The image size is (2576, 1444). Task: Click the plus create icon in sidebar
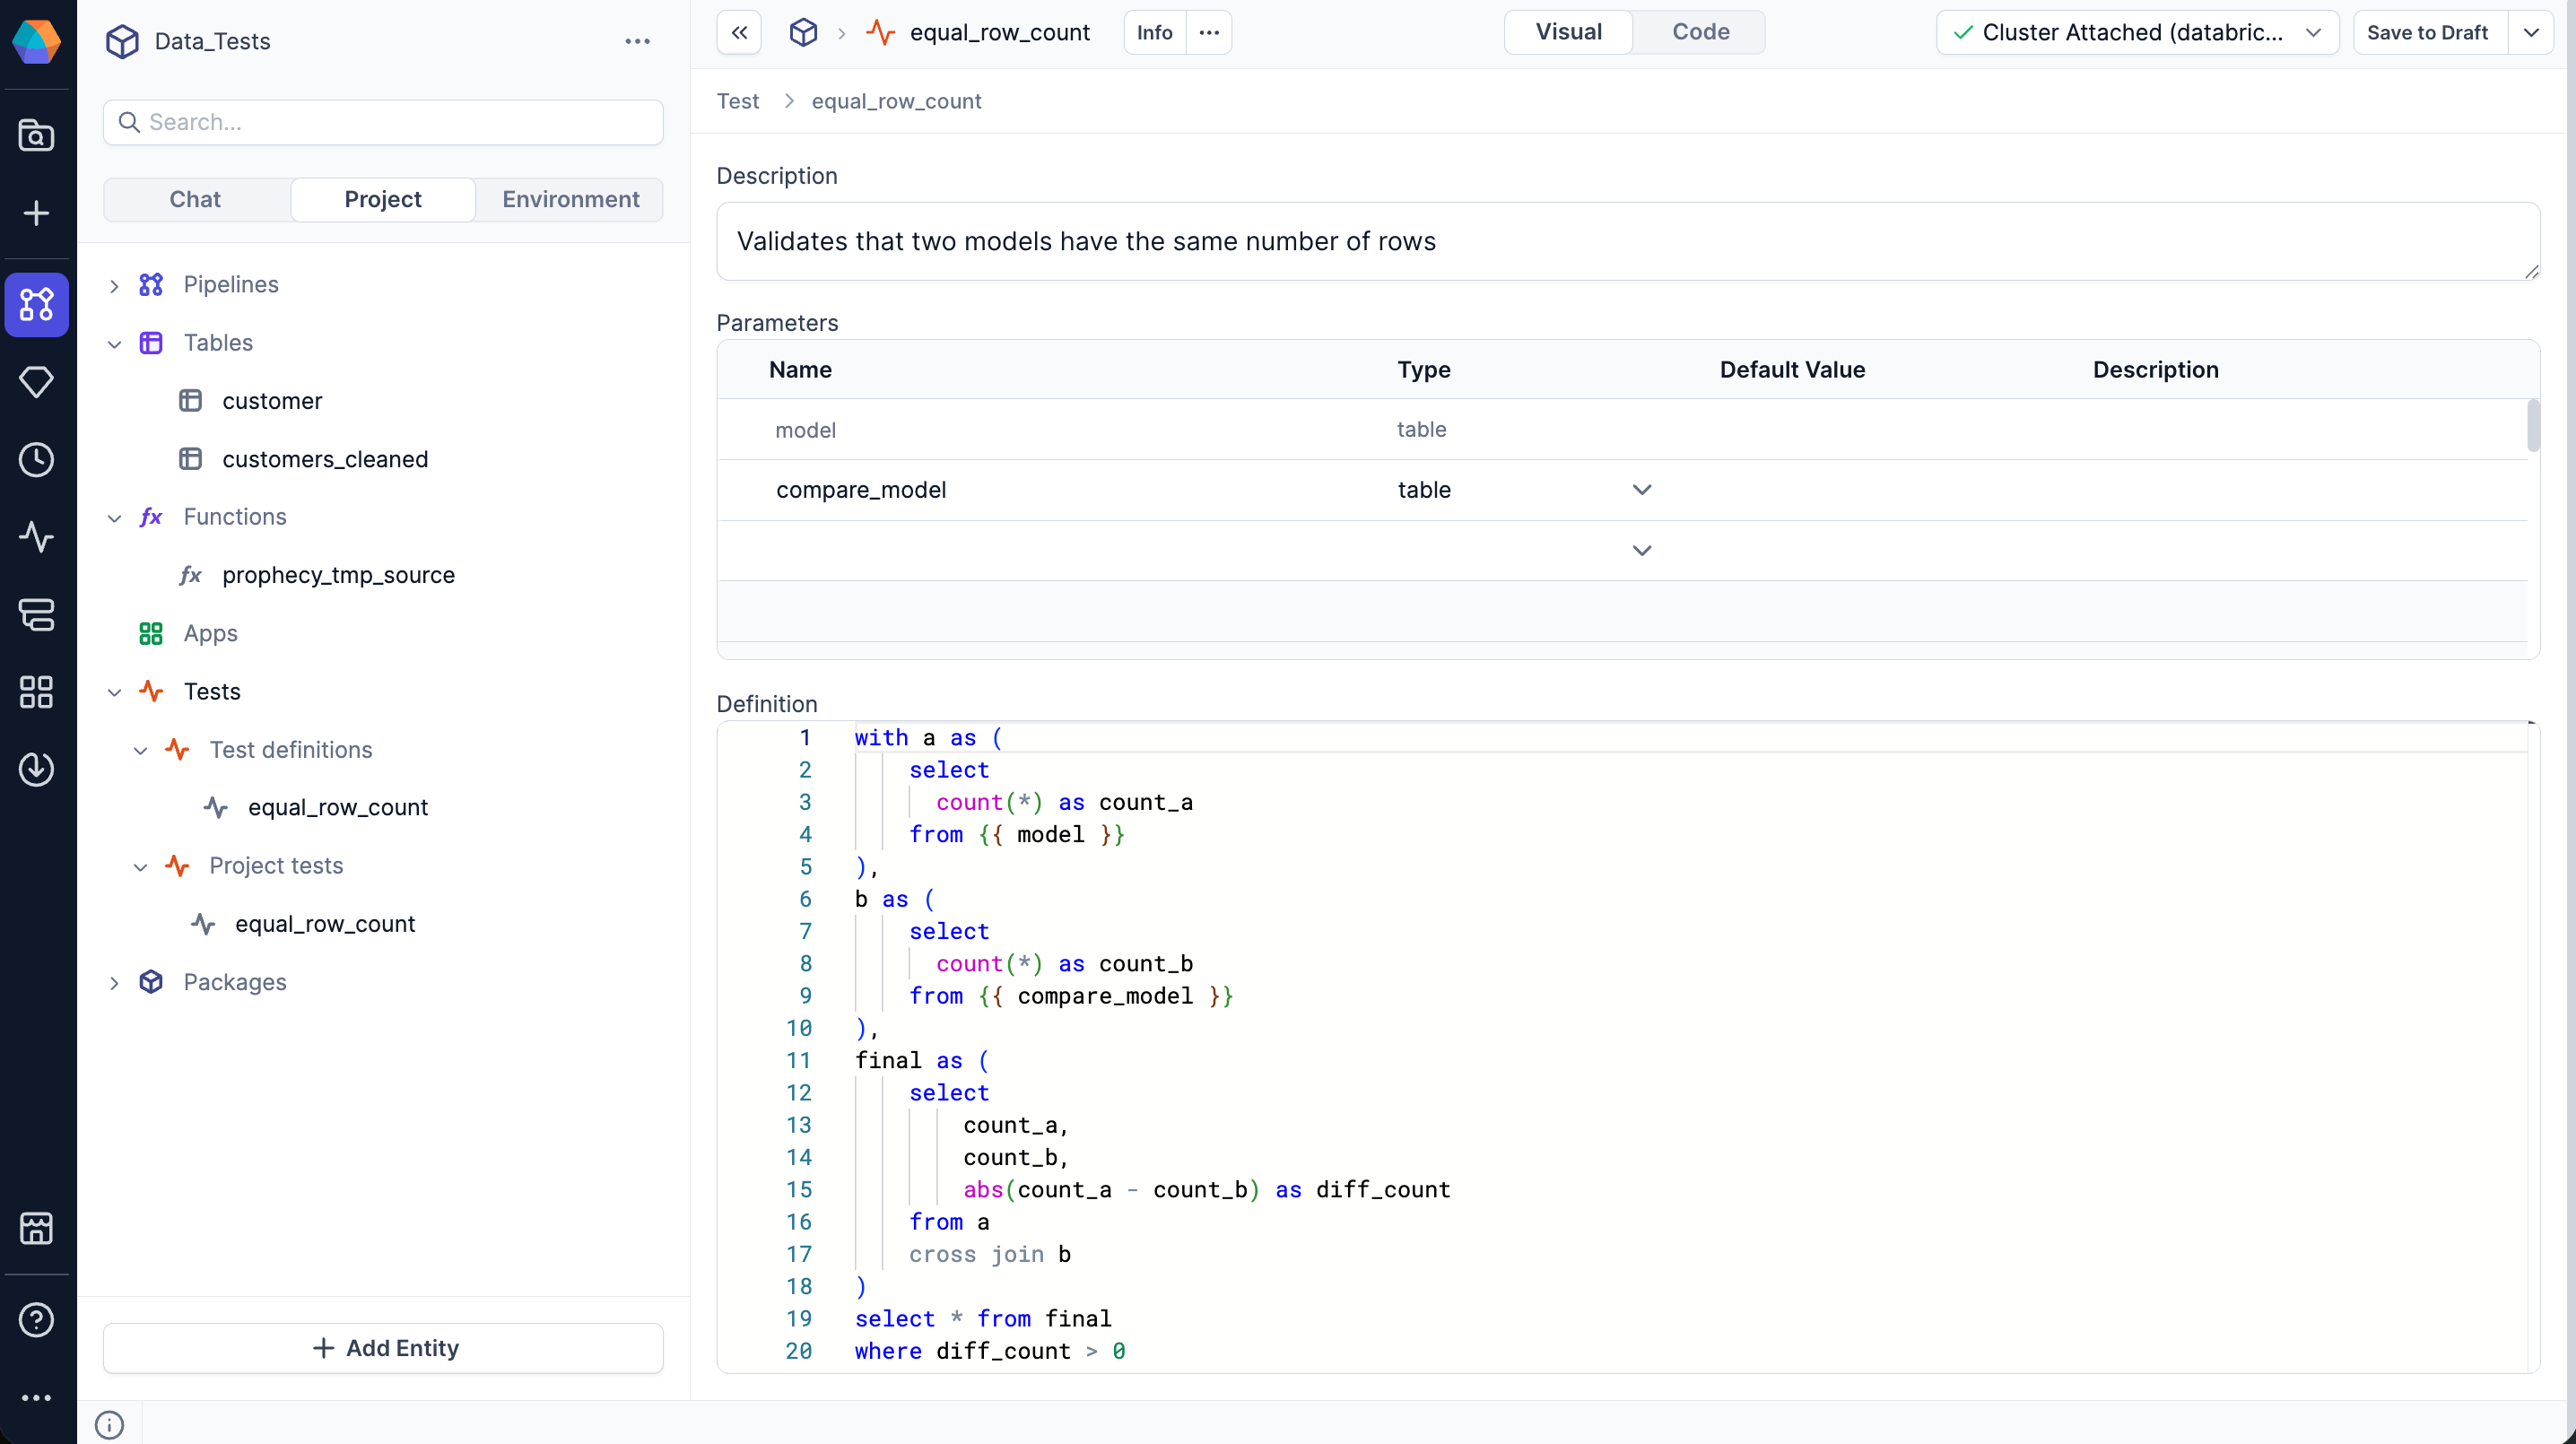[x=37, y=213]
